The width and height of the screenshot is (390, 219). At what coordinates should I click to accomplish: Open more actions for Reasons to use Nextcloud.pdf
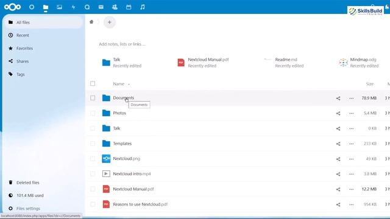click(x=351, y=204)
